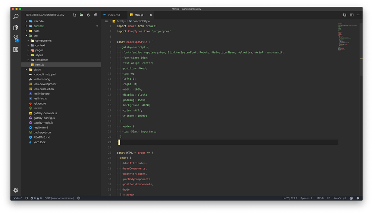The width and height of the screenshot is (373, 214).
Task: Refresh the explorer tree
Action: (88, 15)
